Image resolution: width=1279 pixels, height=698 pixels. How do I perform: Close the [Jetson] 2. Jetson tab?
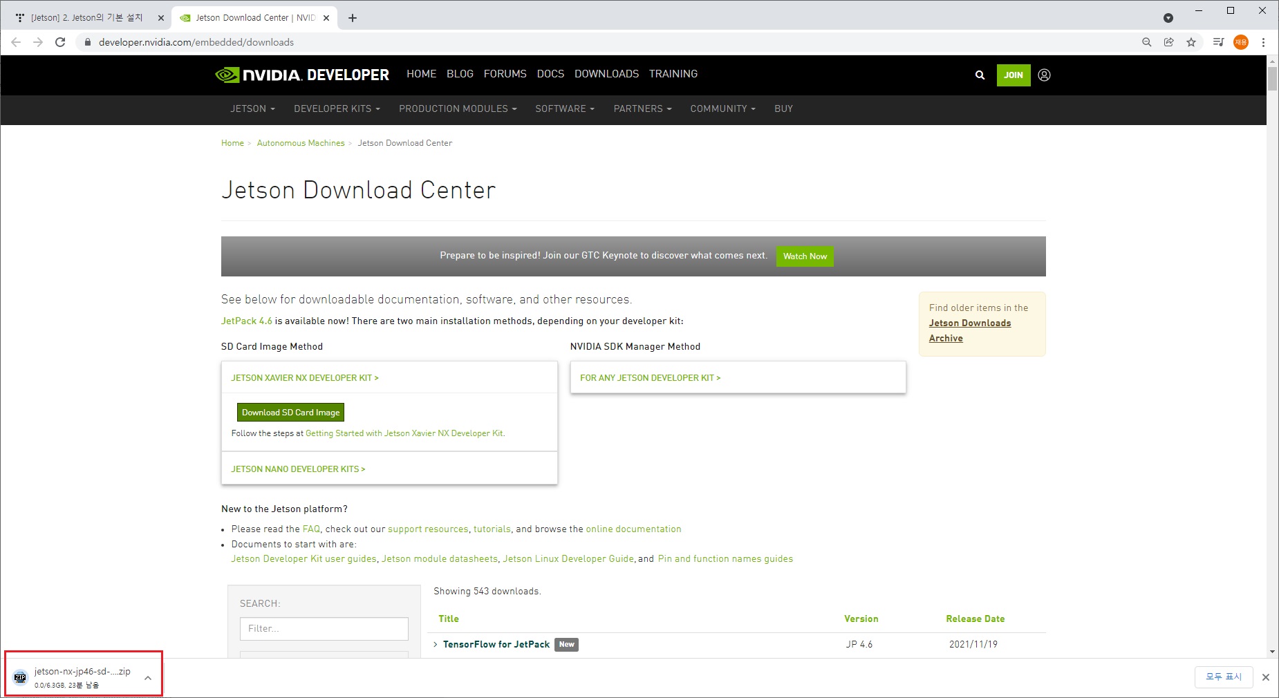tap(161, 18)
